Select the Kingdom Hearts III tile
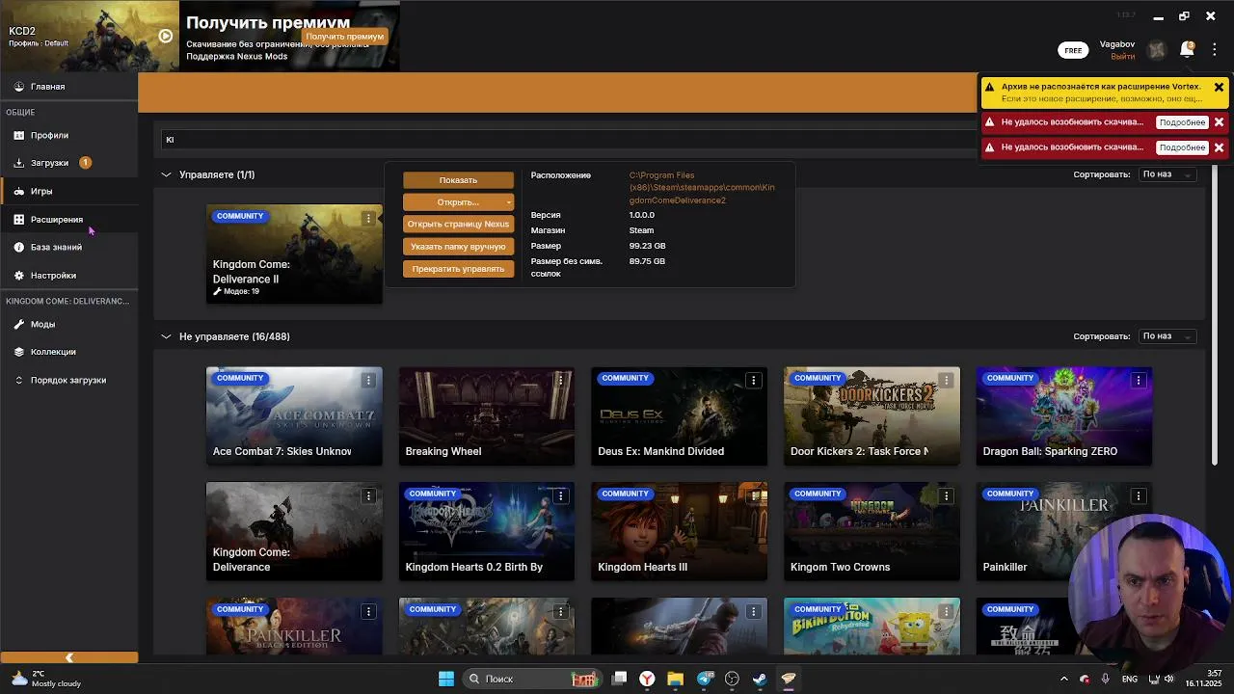Image resolution: width=1234 pixels, height=694 pixels. pyautogui.click(x=680, y=532)
